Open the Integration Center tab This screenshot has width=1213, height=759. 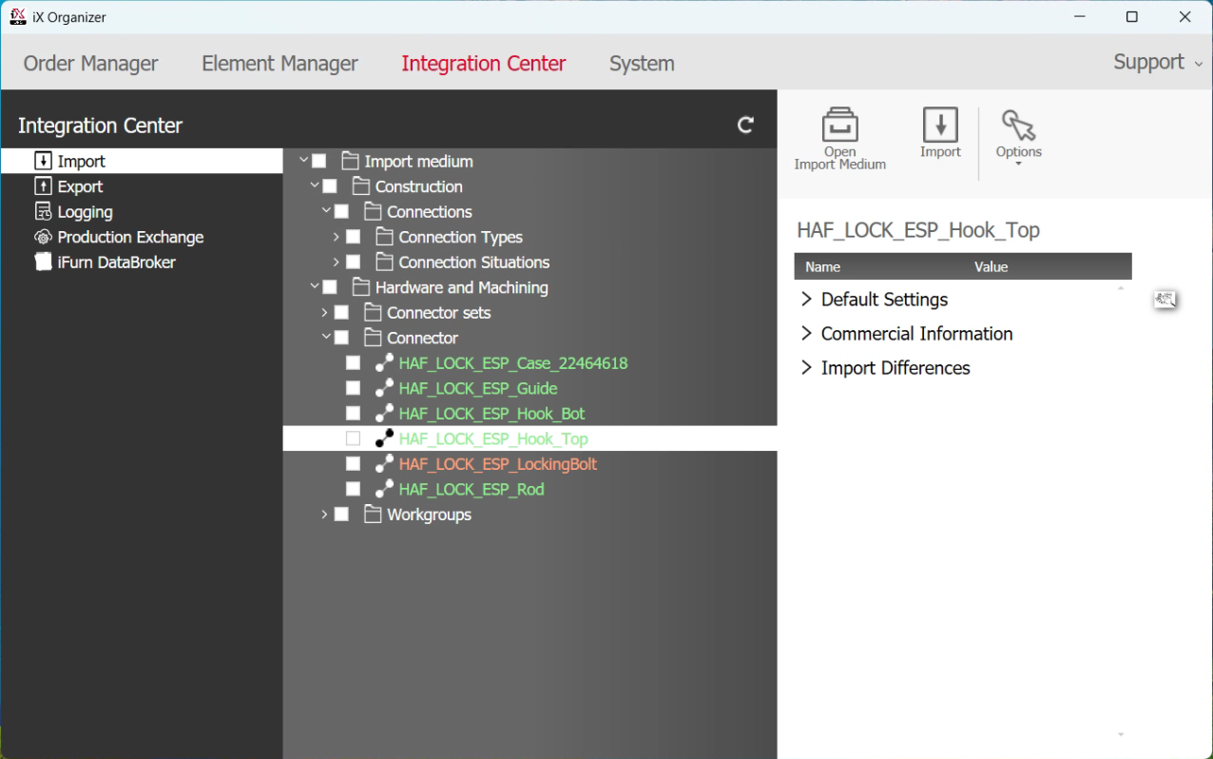pos(483,64)
